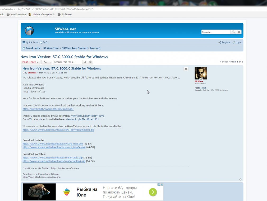Open advanced topic search gear icon

tap(90, 62)
